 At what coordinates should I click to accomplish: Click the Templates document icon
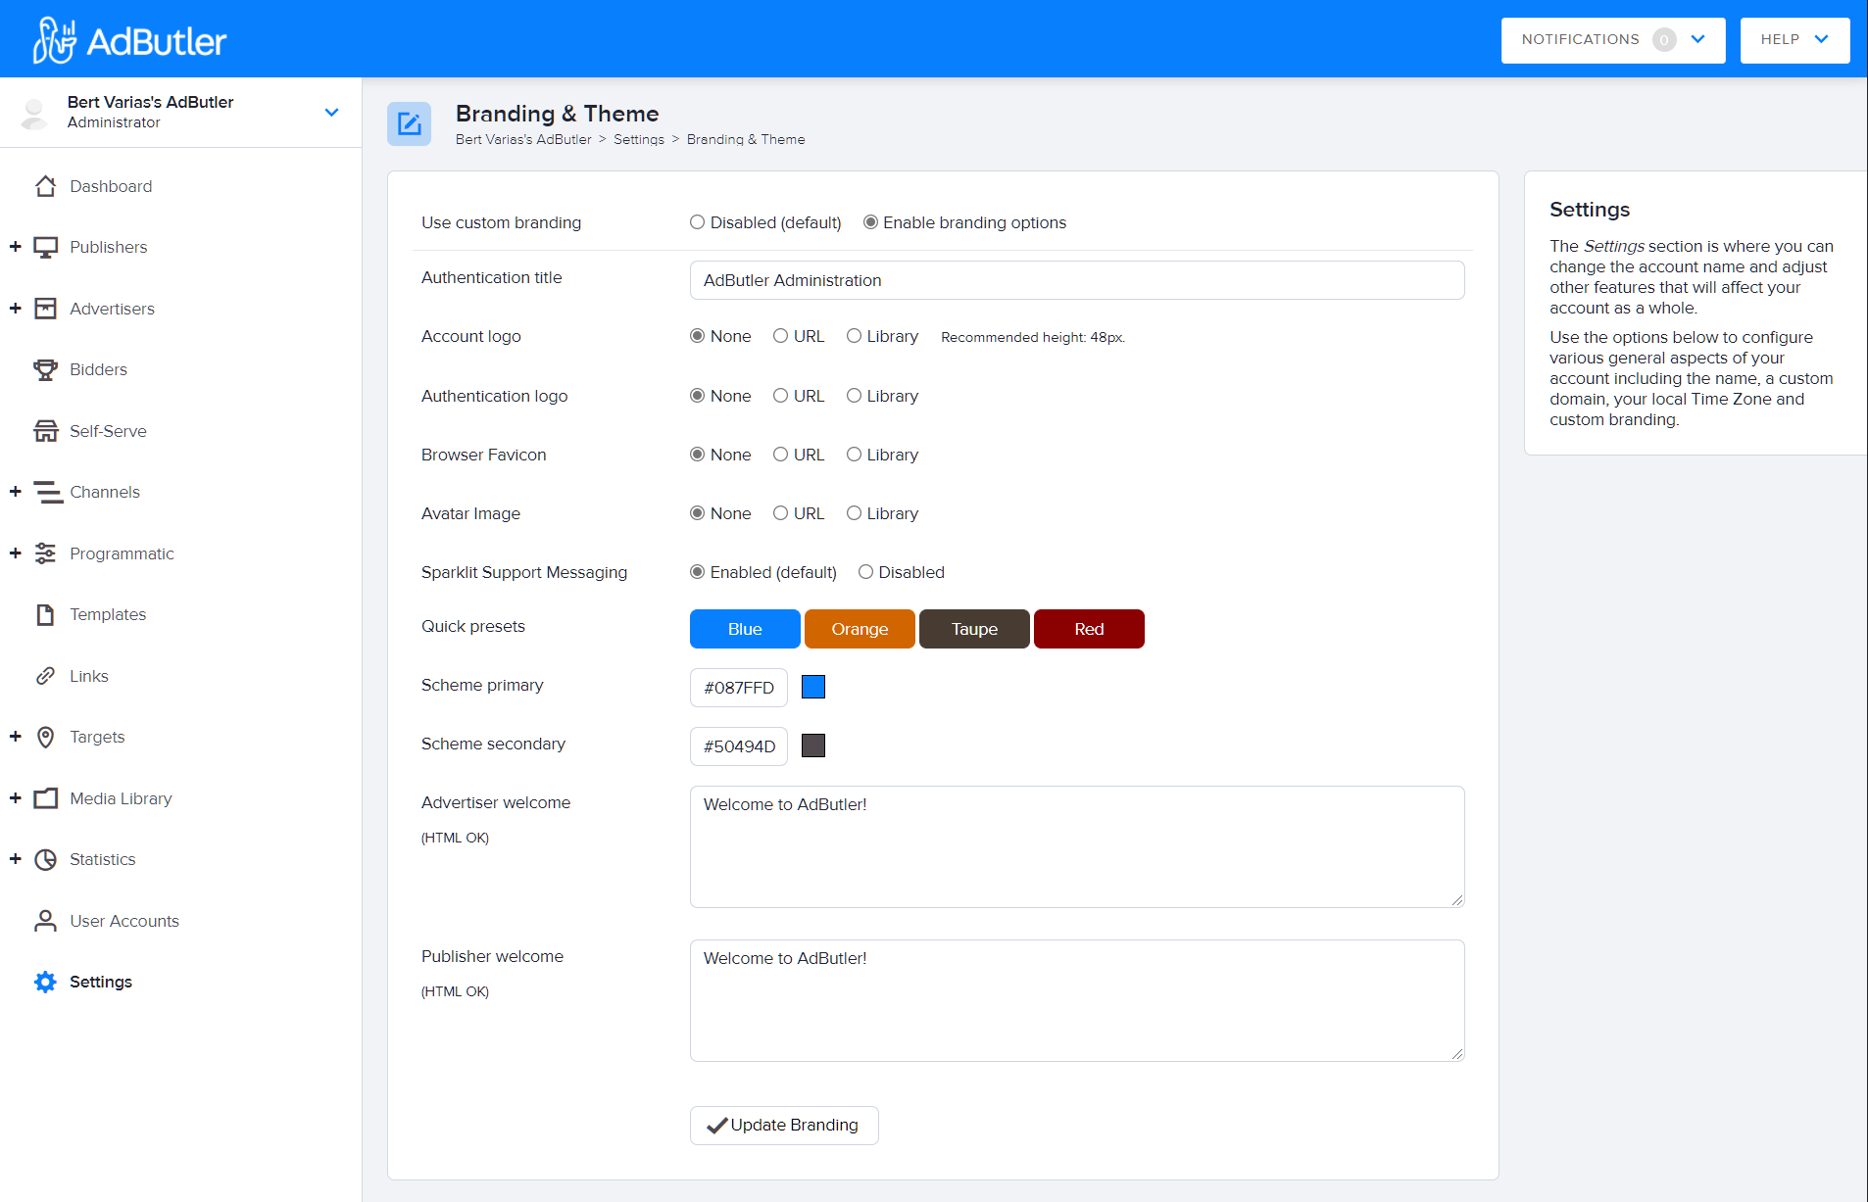(45, 614)
